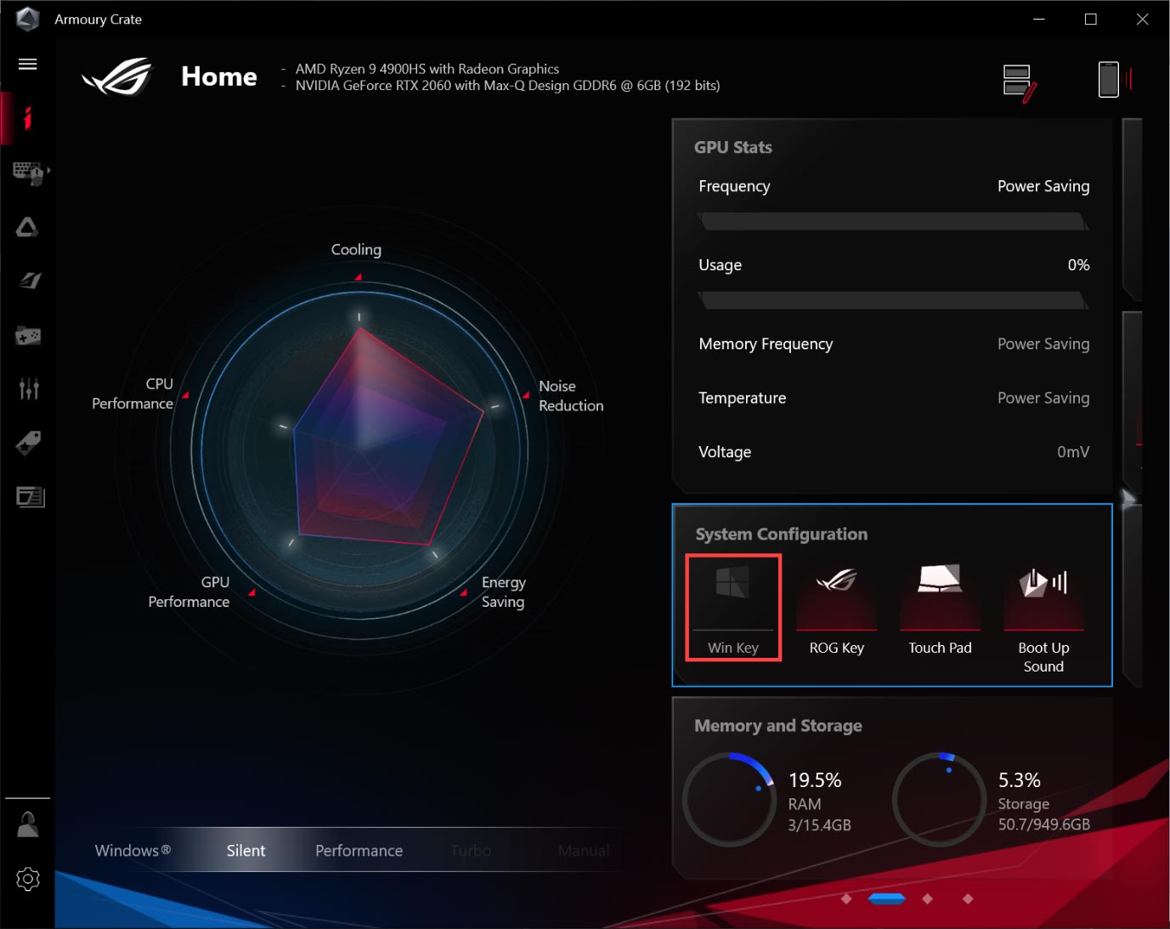Viewport: 1170px width, 929px height.
Task: Toggle the ROG Key setting
Action: [x=837, y=608]
